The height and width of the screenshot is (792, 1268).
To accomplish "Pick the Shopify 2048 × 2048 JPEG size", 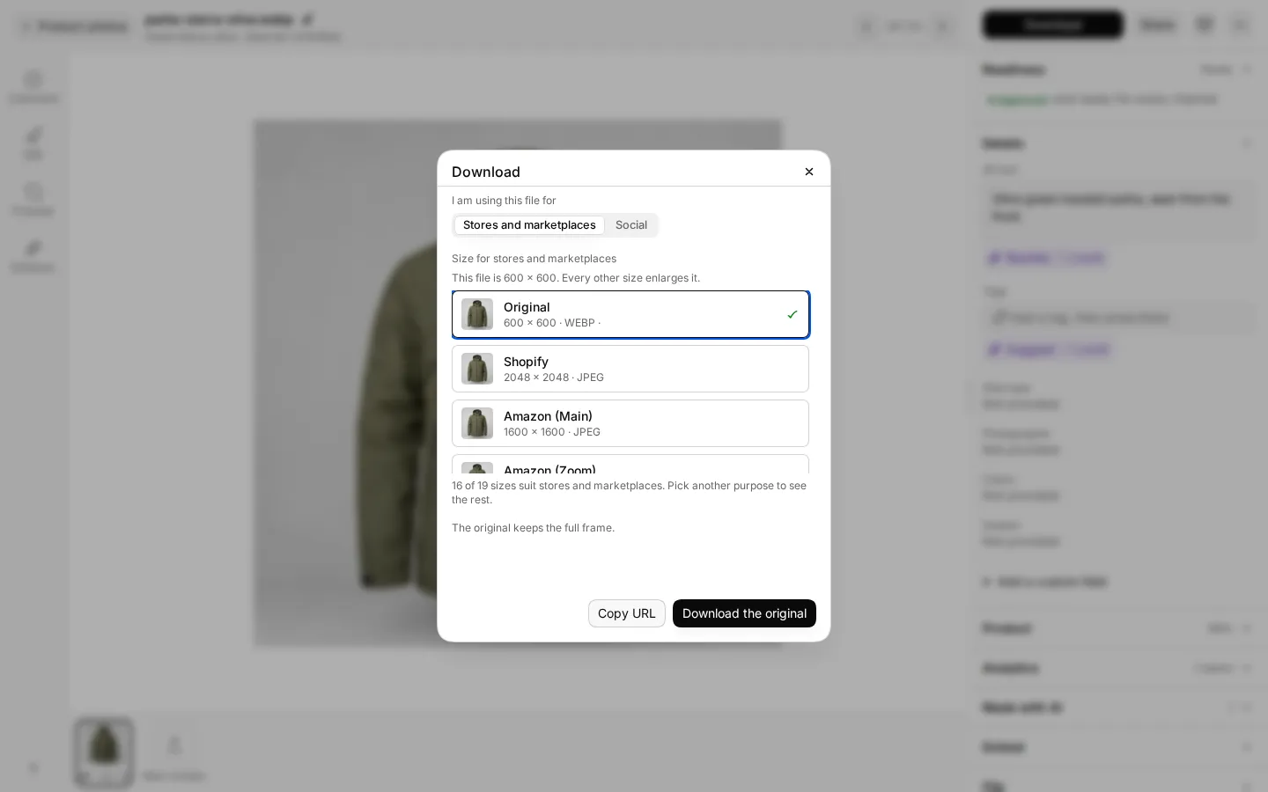I will pyautogui.click(x=630, y=369).
